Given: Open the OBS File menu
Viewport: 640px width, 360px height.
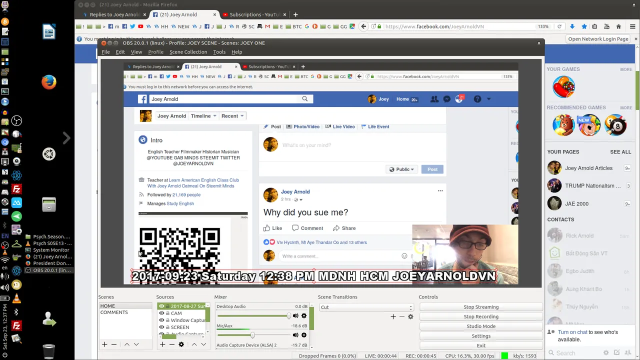Looking at the screenshot, I should pyautogui.click(x=105, y=52).
